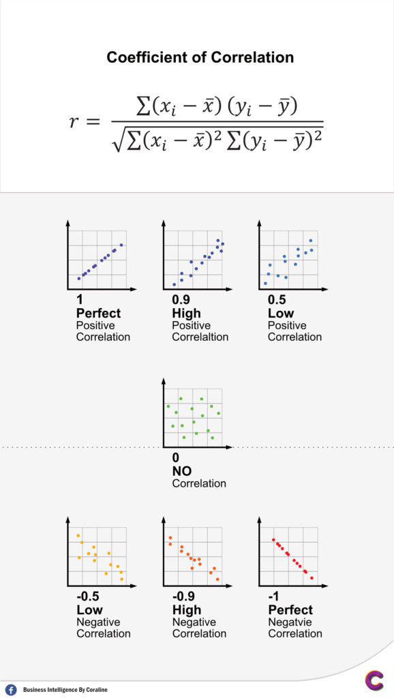This screenshot has width=394, height=698.
Task: Click the dotted horizontal divider line
Action: tap(197, 447)
